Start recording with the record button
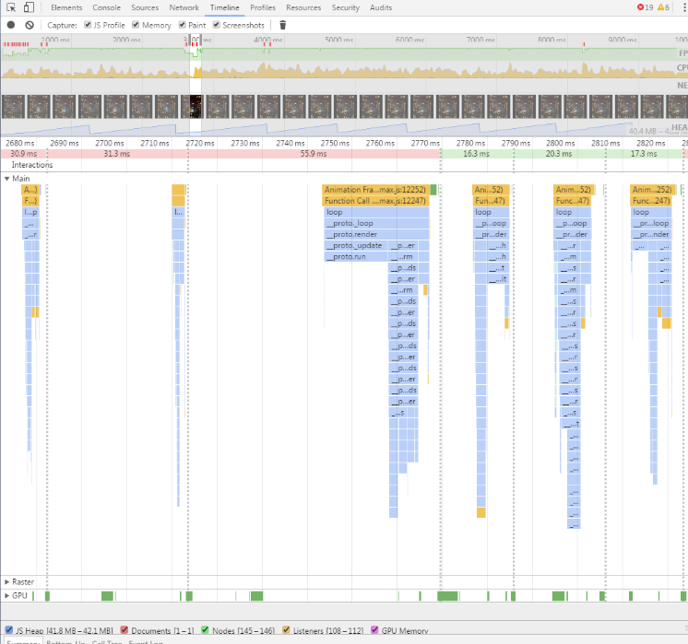 (x=11, y=25)
